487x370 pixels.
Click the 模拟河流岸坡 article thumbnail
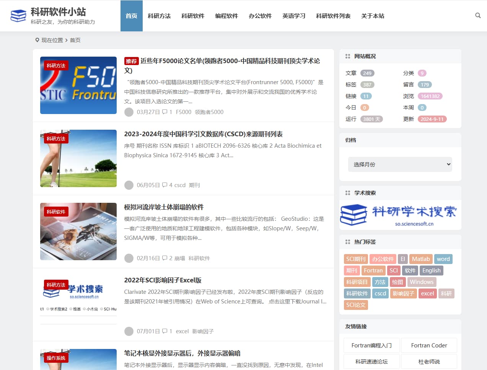pyautogui.click(x=78, y=231)
